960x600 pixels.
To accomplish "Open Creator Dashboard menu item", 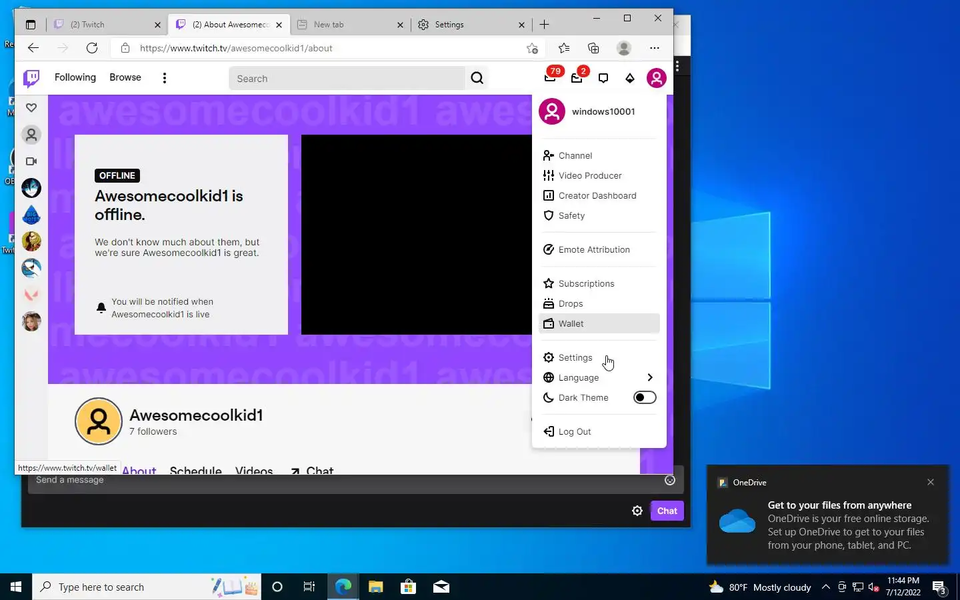I will click(599, 195).
